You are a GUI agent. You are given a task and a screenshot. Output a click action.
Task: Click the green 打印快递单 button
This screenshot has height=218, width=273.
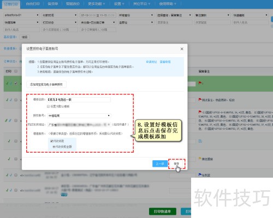[x=163, y=211]
